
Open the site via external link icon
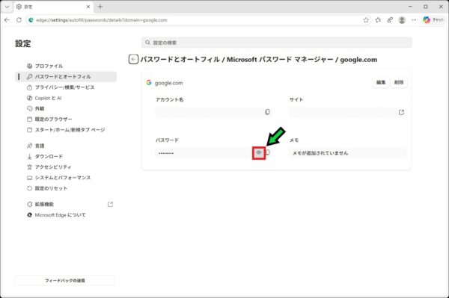point(401,112)
